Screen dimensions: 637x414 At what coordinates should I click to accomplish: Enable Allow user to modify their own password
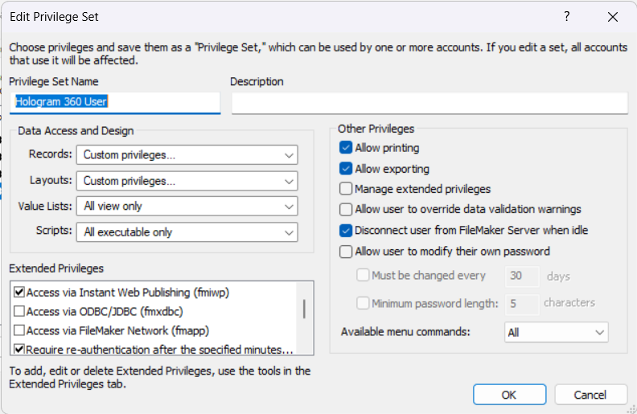[x=346, y=251]
